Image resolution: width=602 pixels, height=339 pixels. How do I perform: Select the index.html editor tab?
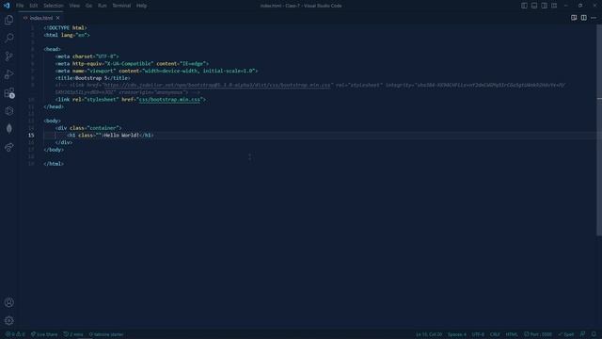(x=41, y=18)
